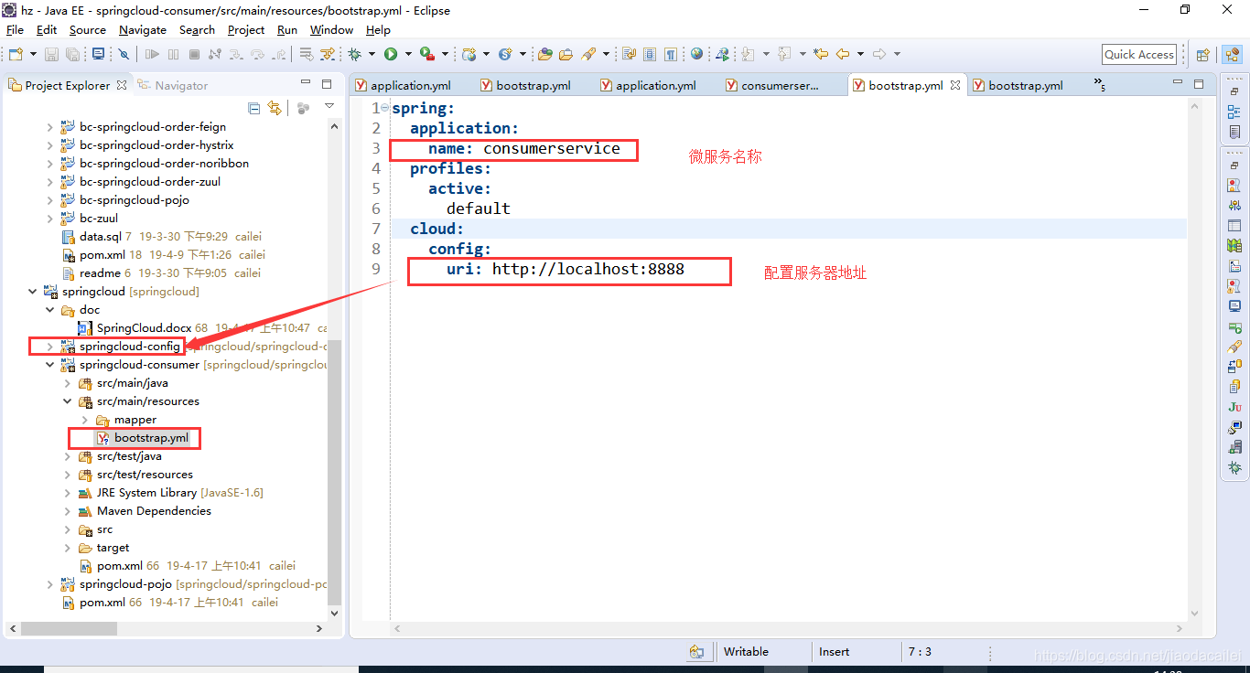Open the Back history dropdown arrow
1250x673 pixels.
(x=860, y=55)
